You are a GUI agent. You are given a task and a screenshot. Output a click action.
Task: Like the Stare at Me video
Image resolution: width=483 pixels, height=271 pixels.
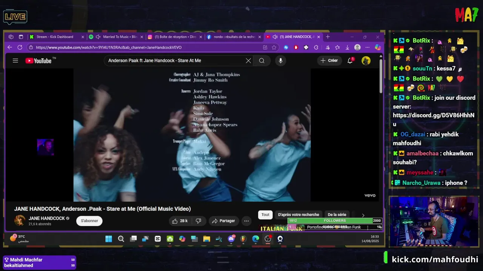(x=180, y=221)
